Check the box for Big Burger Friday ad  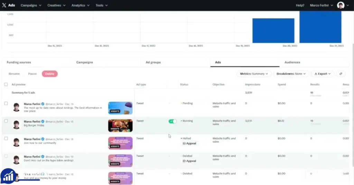coord(6,121)
